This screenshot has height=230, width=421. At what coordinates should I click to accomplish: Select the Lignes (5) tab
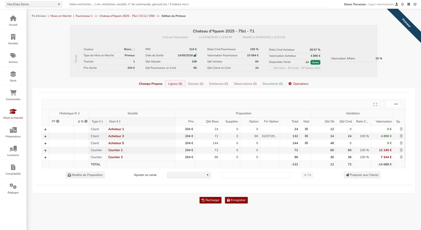coord(175,84)
